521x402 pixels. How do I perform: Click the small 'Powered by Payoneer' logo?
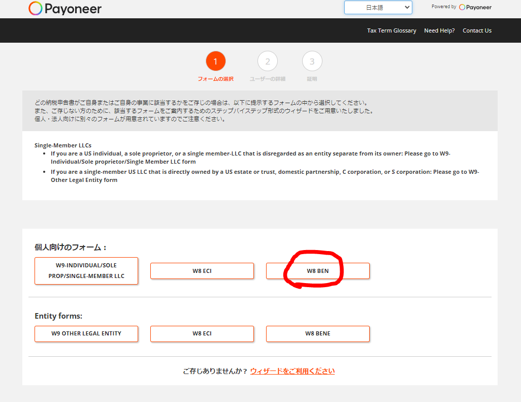[x=475, y=7]
